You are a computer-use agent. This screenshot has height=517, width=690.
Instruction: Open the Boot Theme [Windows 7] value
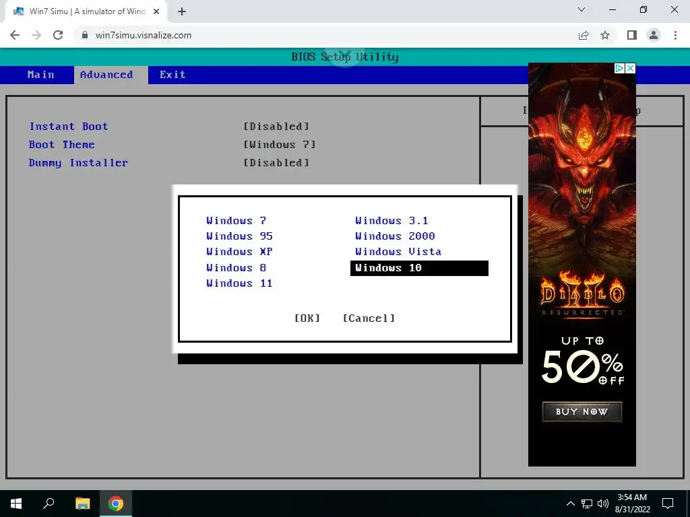tap(280, 145)
